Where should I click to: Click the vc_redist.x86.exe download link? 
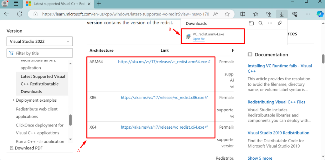(x=162, y=98)
